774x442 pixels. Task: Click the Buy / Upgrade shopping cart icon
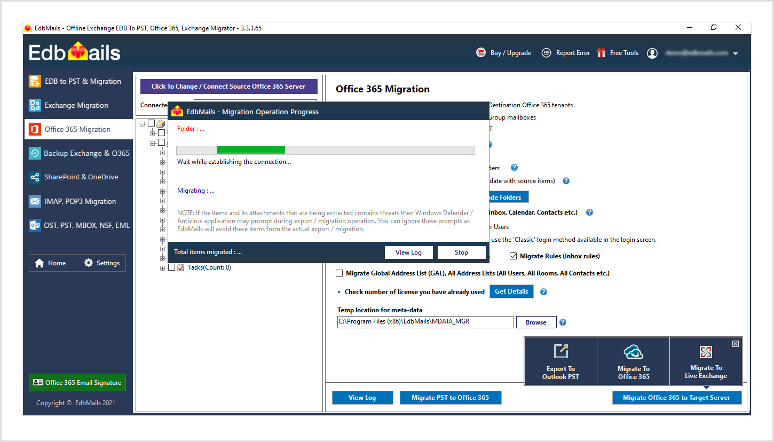coord(481,53)
